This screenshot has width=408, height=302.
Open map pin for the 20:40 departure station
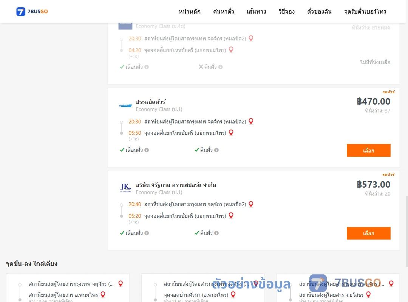coord(251,204)
